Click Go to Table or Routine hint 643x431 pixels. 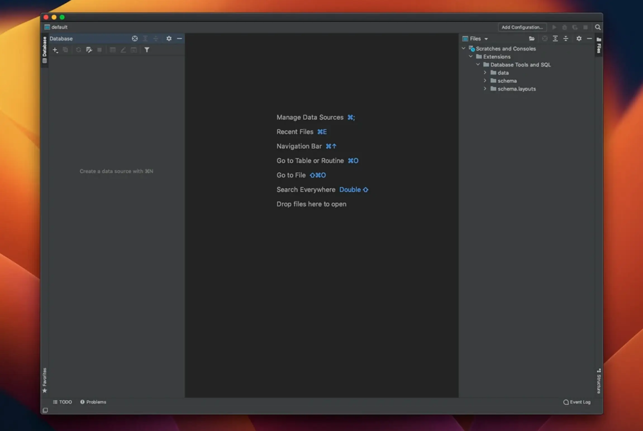[310, 161]
